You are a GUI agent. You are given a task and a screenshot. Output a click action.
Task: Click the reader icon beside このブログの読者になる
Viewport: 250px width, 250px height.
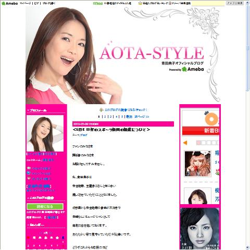(101, 110)
